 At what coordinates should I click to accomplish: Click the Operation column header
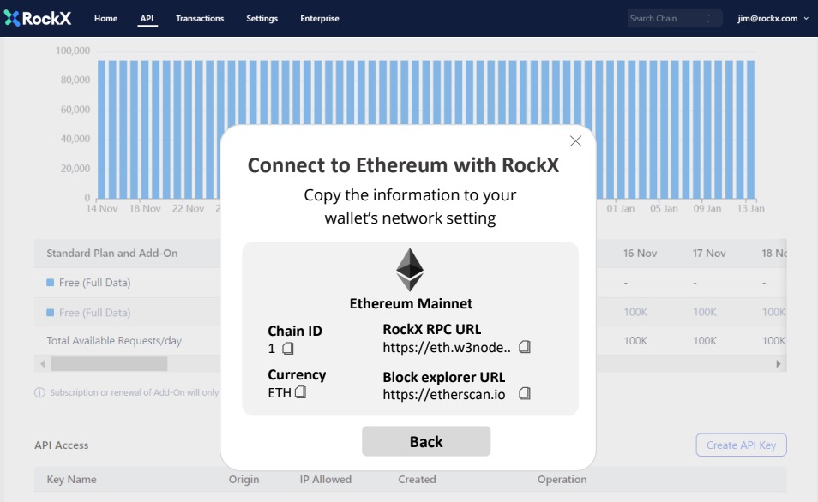pos(562,480)
